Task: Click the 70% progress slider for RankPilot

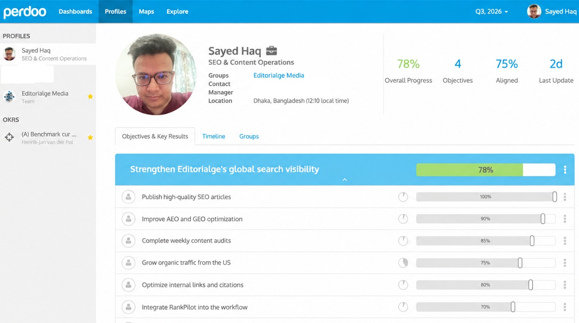Action: [x=485, y=307]
